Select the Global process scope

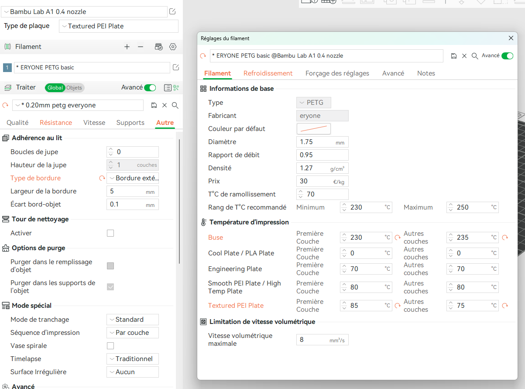(55, 88)
